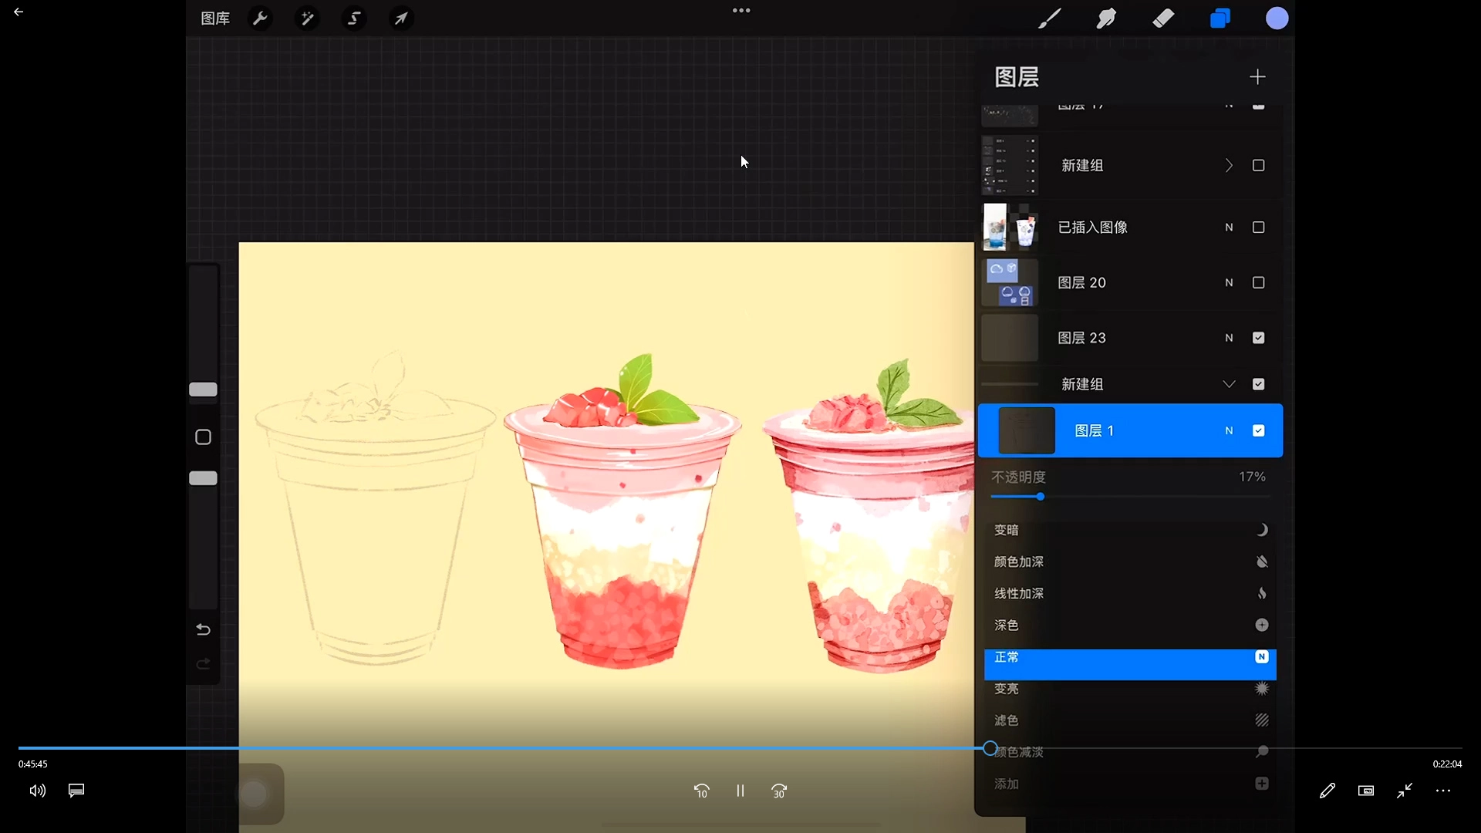Hide the 图层 23 layer
Viewport: 1481px width, 833px height.
pos(1258,338)
